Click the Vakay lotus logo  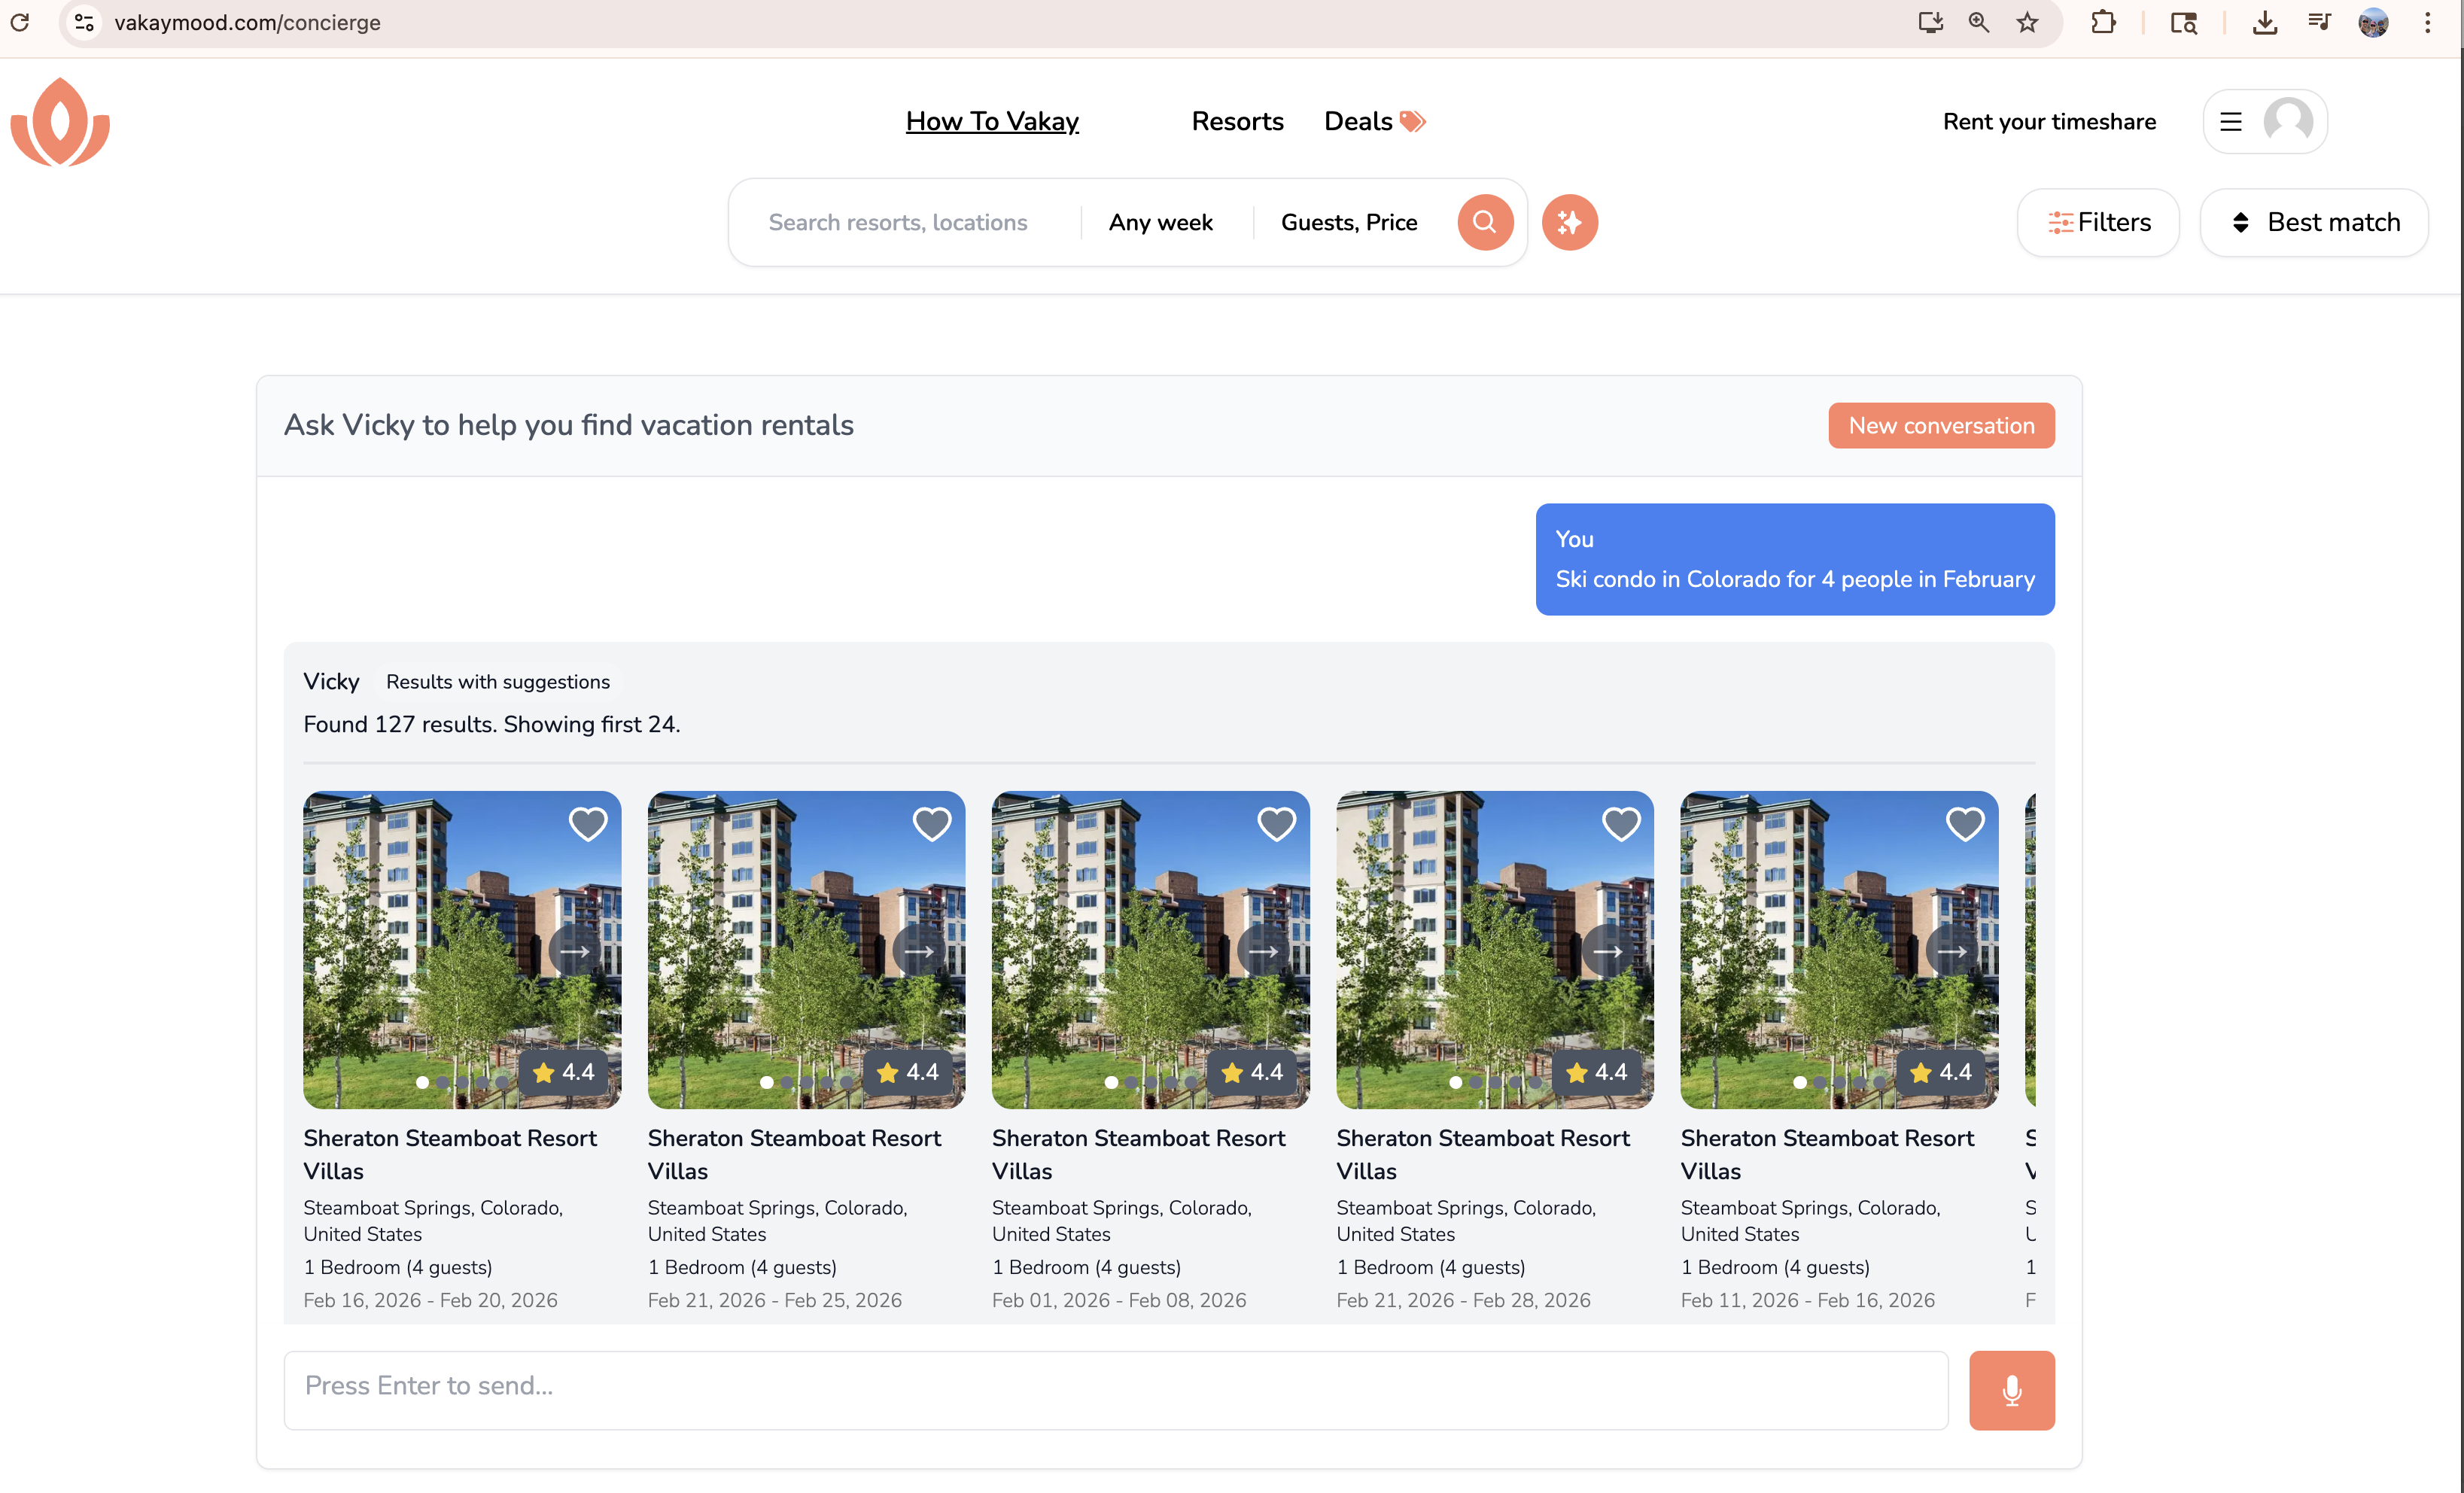(60, 122)
